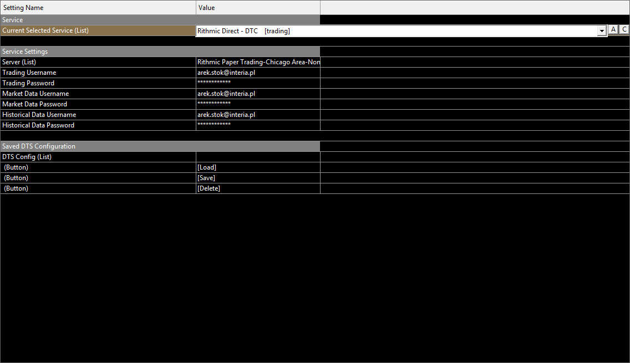Select the Trading Username setting name
The height and width of the screenshot is (363, 630).
click(x=98, y=73)
